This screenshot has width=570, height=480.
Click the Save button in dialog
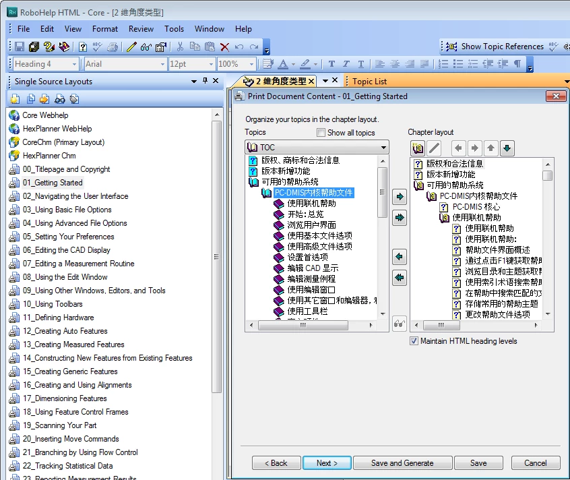click(x=478, y=463)
